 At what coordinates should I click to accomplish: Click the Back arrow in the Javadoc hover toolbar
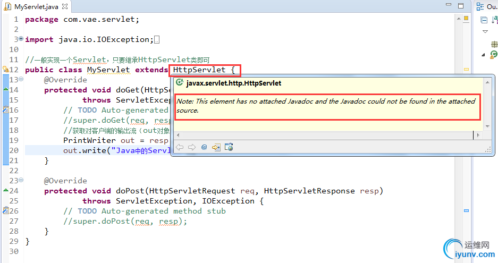(180, 147)
